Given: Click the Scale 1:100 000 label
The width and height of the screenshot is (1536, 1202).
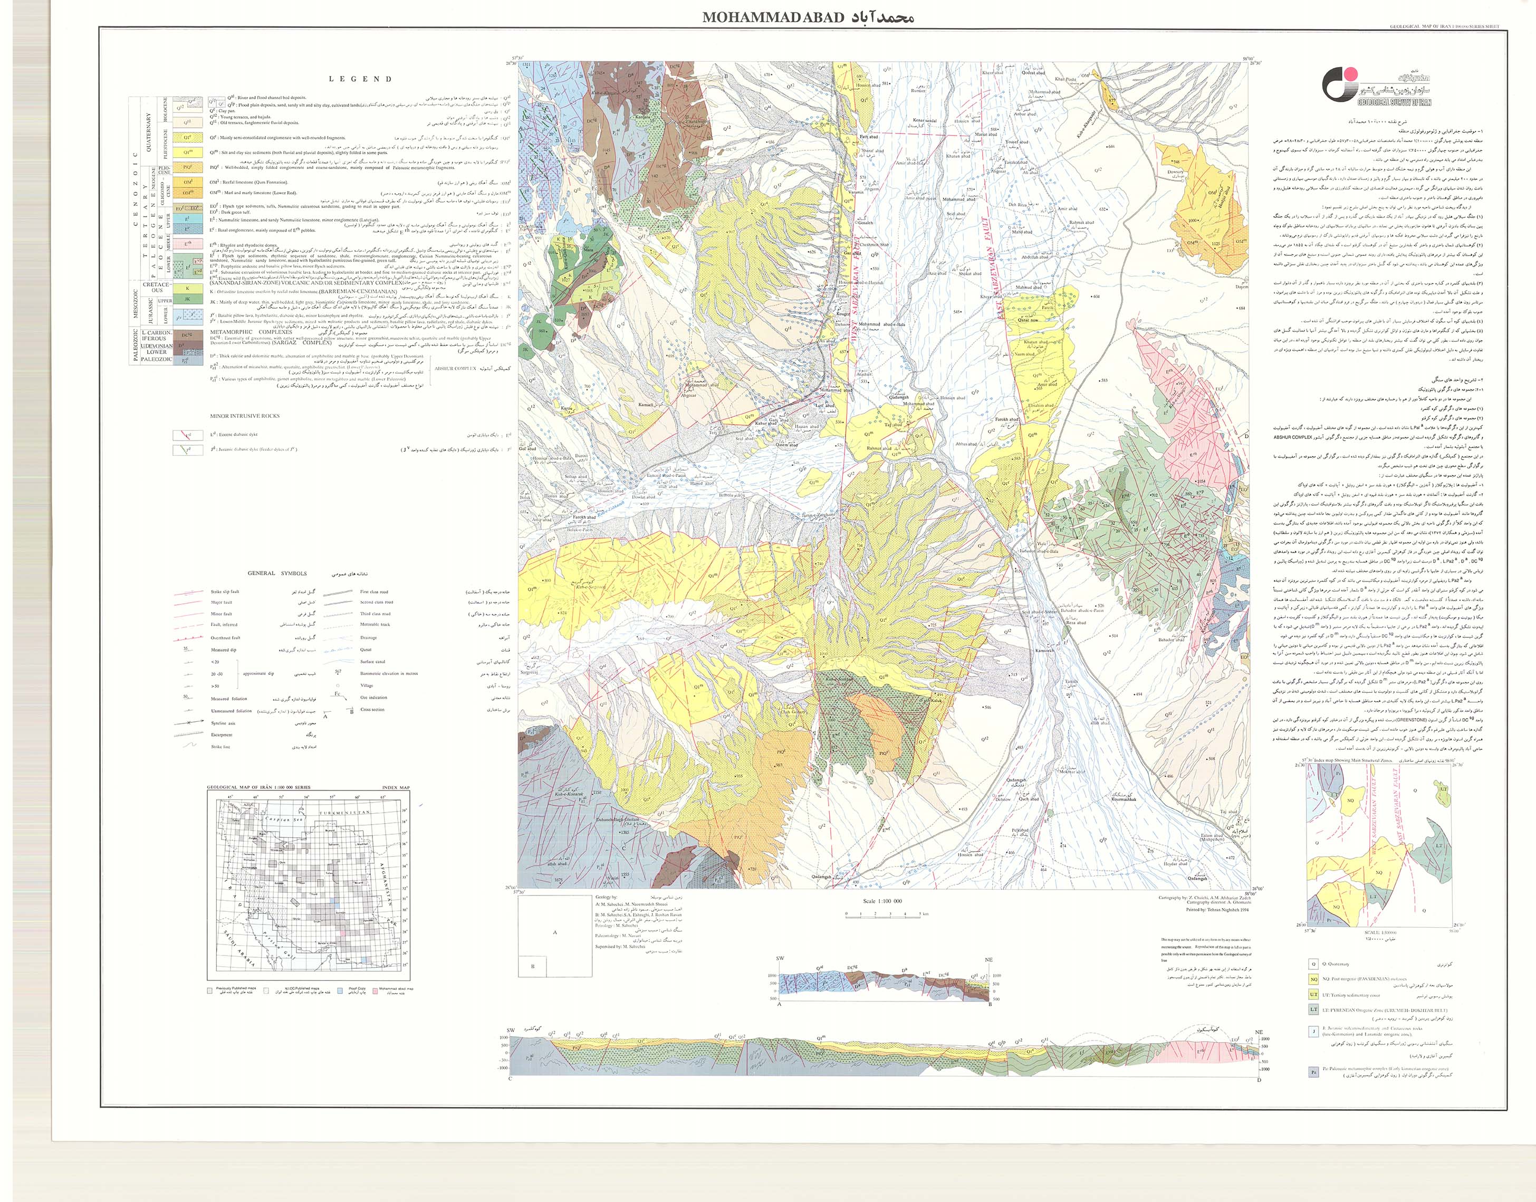Looking at the screenshot, I should coord(882,901).
